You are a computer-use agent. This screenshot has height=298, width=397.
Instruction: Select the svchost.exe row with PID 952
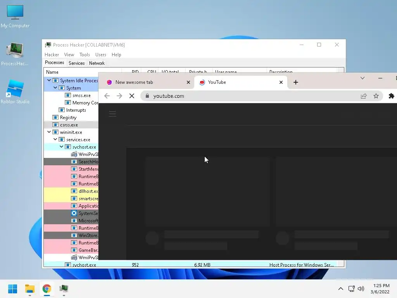point(190,265)
